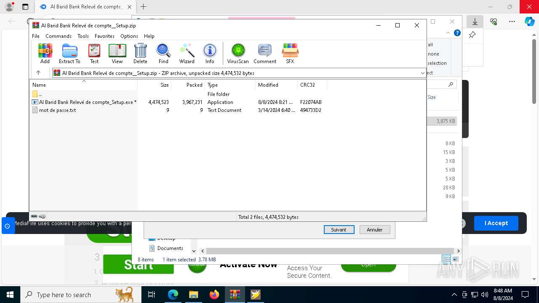Create SFX self-extracting archive

[290, 53]
